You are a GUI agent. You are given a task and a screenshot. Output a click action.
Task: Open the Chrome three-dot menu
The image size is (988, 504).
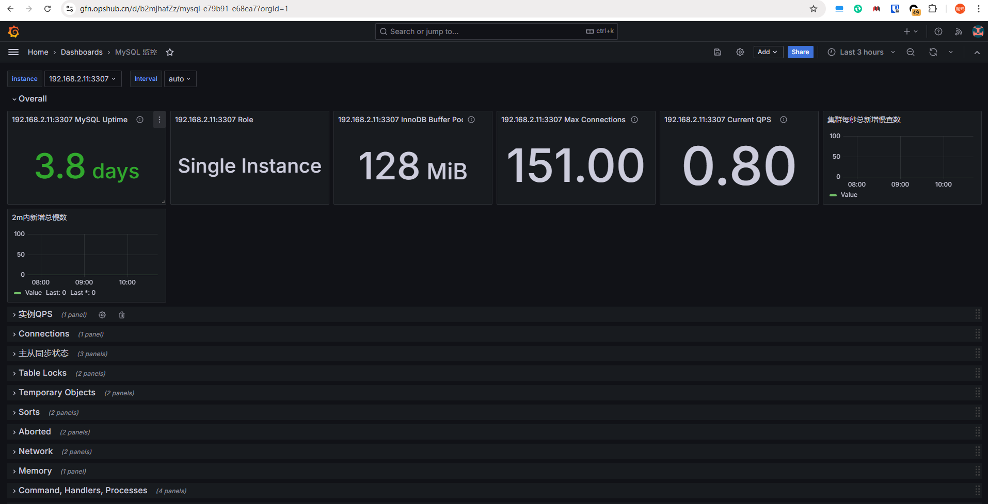point(978,9)
